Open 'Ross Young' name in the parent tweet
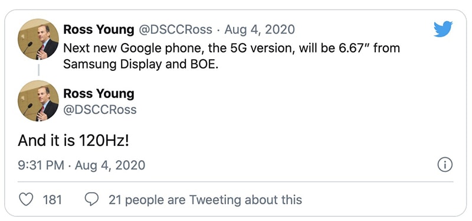The width and height of the screenshot is (472, 221). coord(99,30)
